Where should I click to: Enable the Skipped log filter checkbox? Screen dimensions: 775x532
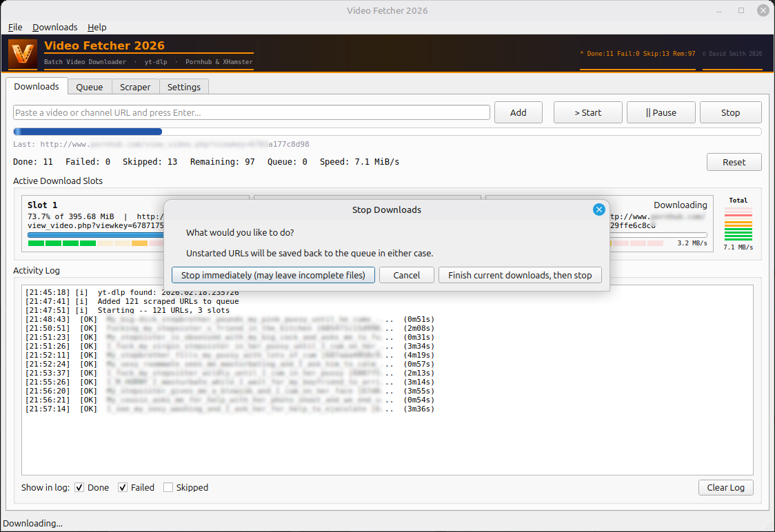coord(168,487)
